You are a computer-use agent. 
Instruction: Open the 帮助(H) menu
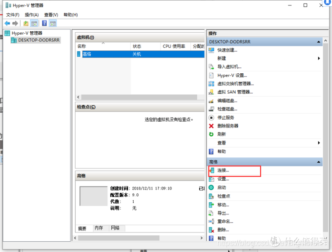(x=71, y=15)
